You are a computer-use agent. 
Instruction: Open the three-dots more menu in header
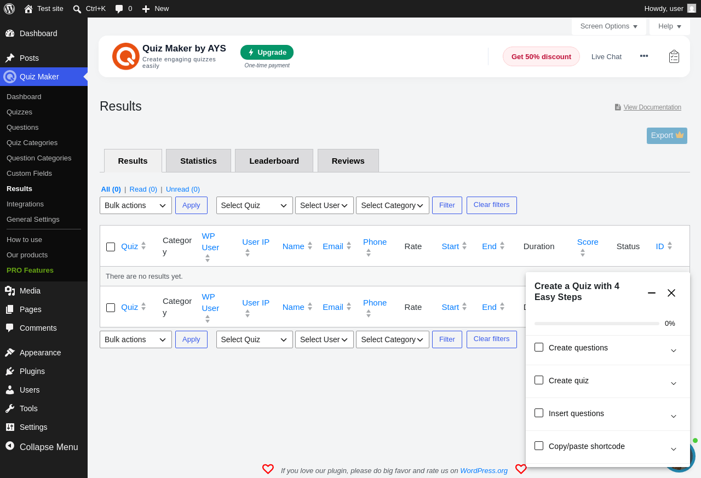point(644,56)
